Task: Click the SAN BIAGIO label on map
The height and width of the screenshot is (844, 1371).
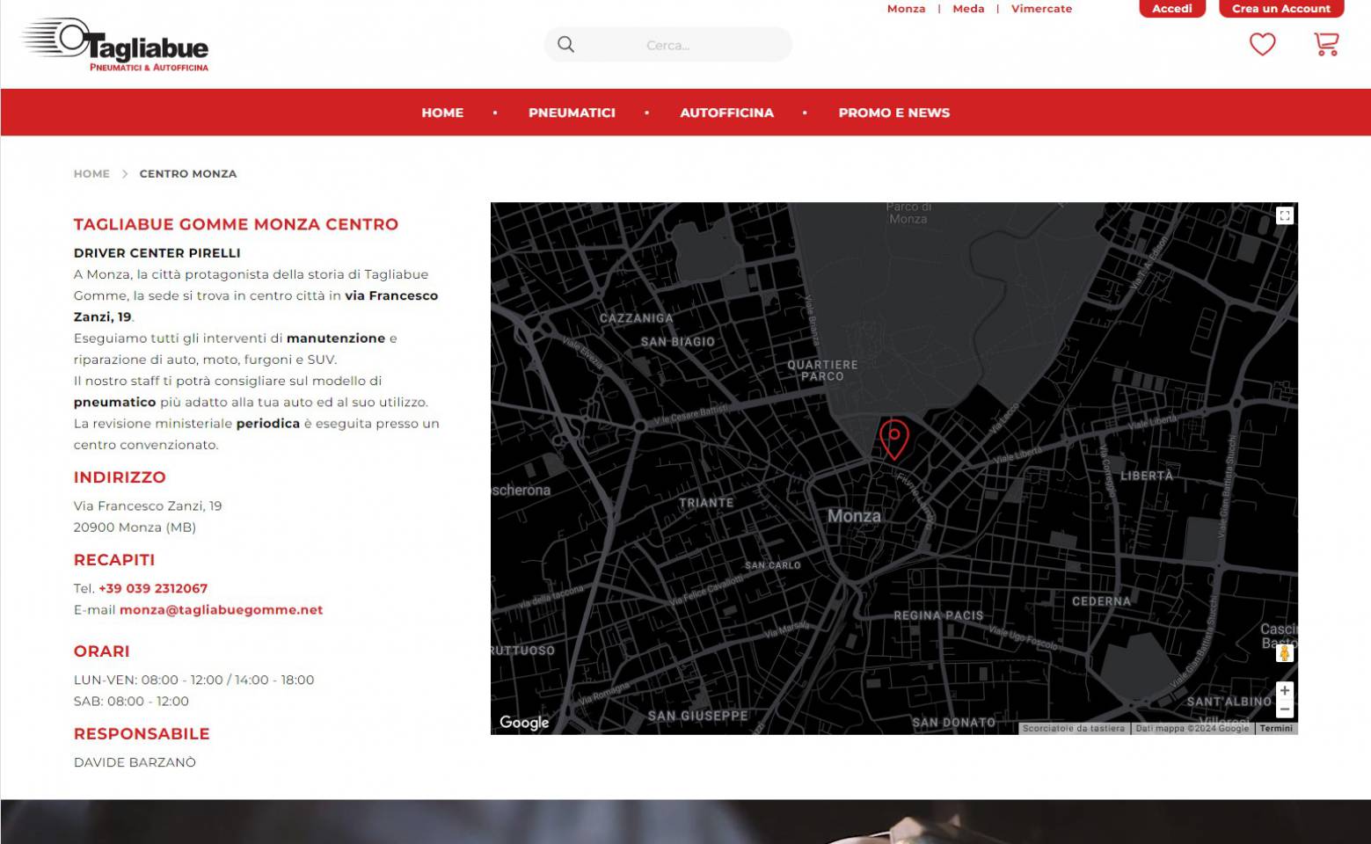Action: [677, 342]
